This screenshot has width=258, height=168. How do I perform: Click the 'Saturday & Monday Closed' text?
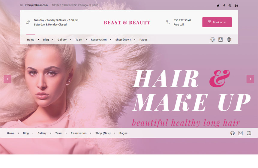coord(50,25)
